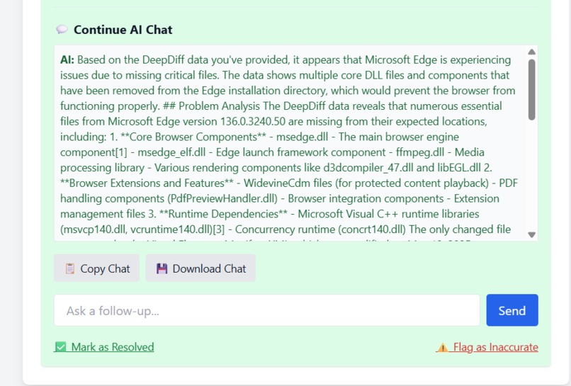Click the Problem Analysis text in the response
This screenshot has height=386, width=571.
coord(219,106)
